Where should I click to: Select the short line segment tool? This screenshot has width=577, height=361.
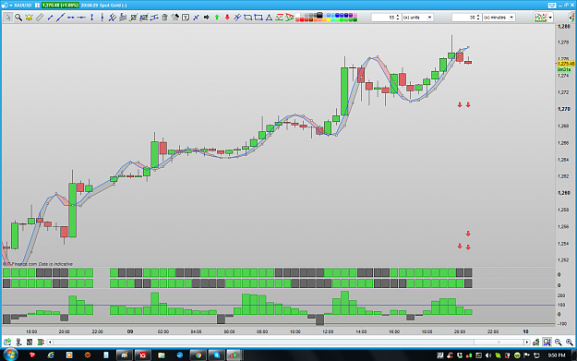[x=50, y=18]
